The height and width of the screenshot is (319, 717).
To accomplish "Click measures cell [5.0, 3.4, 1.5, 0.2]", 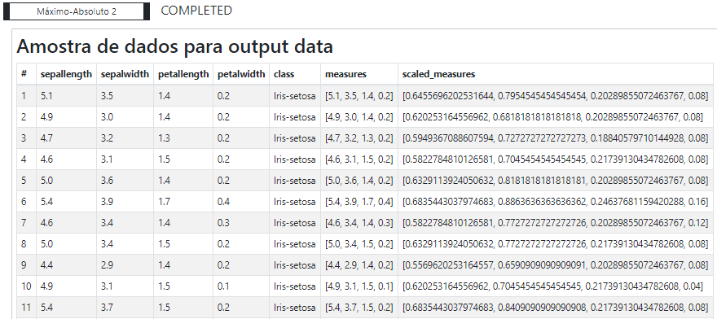I will pos(359,244).
